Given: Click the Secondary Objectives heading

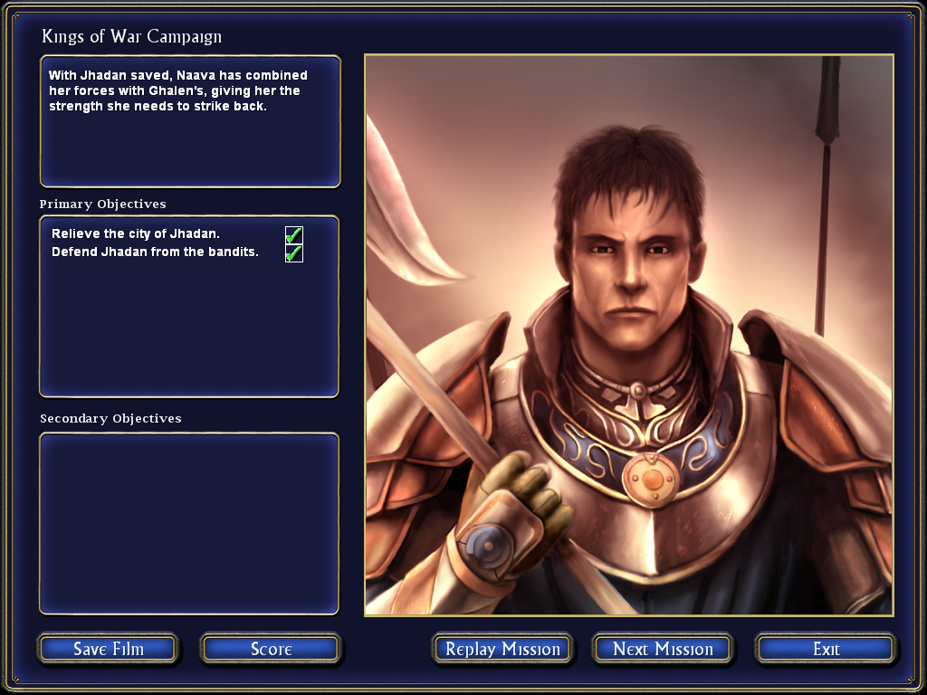Looking at the screenshot, I should (110, 418).
